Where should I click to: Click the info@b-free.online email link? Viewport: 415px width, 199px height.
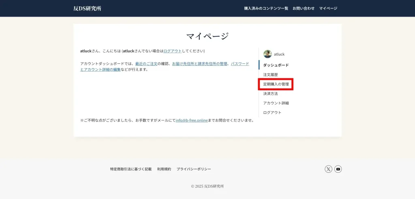192,120
